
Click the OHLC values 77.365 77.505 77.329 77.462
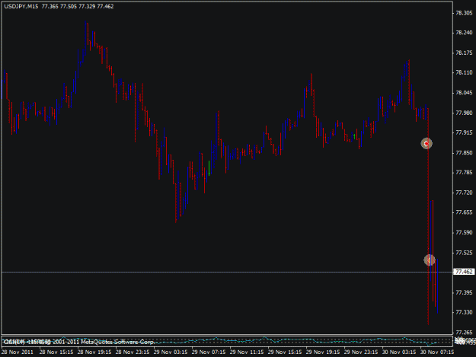78,6
